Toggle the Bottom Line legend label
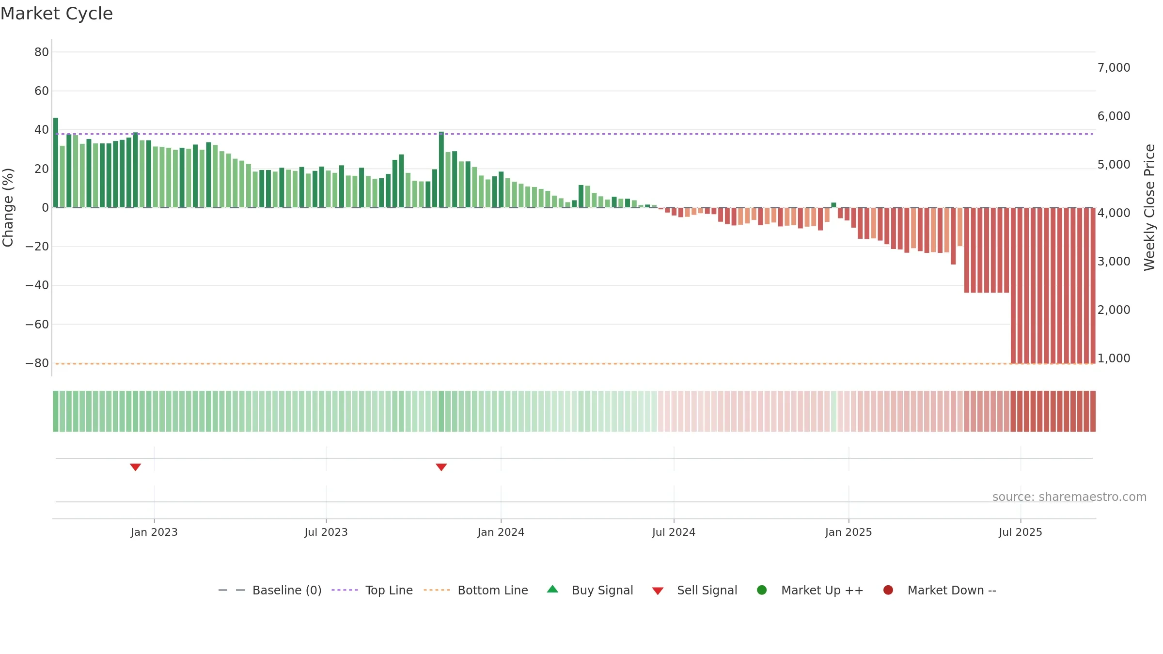 click(x=493, y=590)
